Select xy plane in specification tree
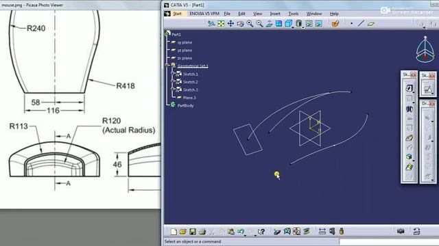 pos(185,42)
